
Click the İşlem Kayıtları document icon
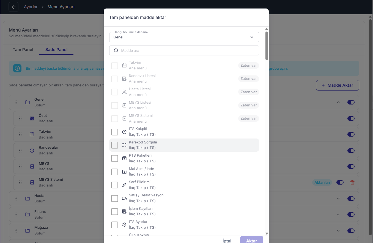tap(124, 211)
